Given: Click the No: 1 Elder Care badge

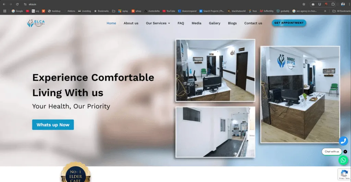Looking at the screenshot, I should tap(76, 172).
